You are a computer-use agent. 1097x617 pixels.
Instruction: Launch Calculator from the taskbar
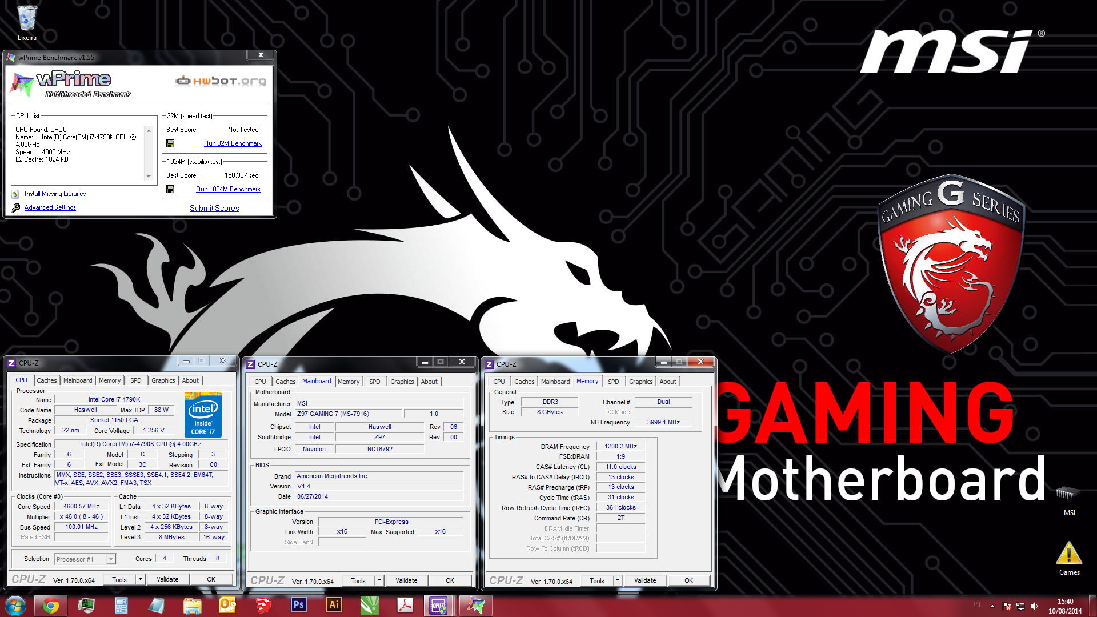pos(121,606)
